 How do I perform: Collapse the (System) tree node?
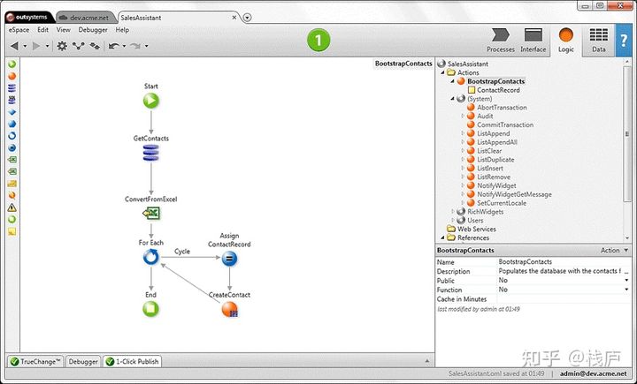point(453,99)
